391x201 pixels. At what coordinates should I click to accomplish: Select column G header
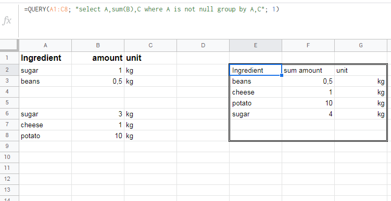click(361, 45)
